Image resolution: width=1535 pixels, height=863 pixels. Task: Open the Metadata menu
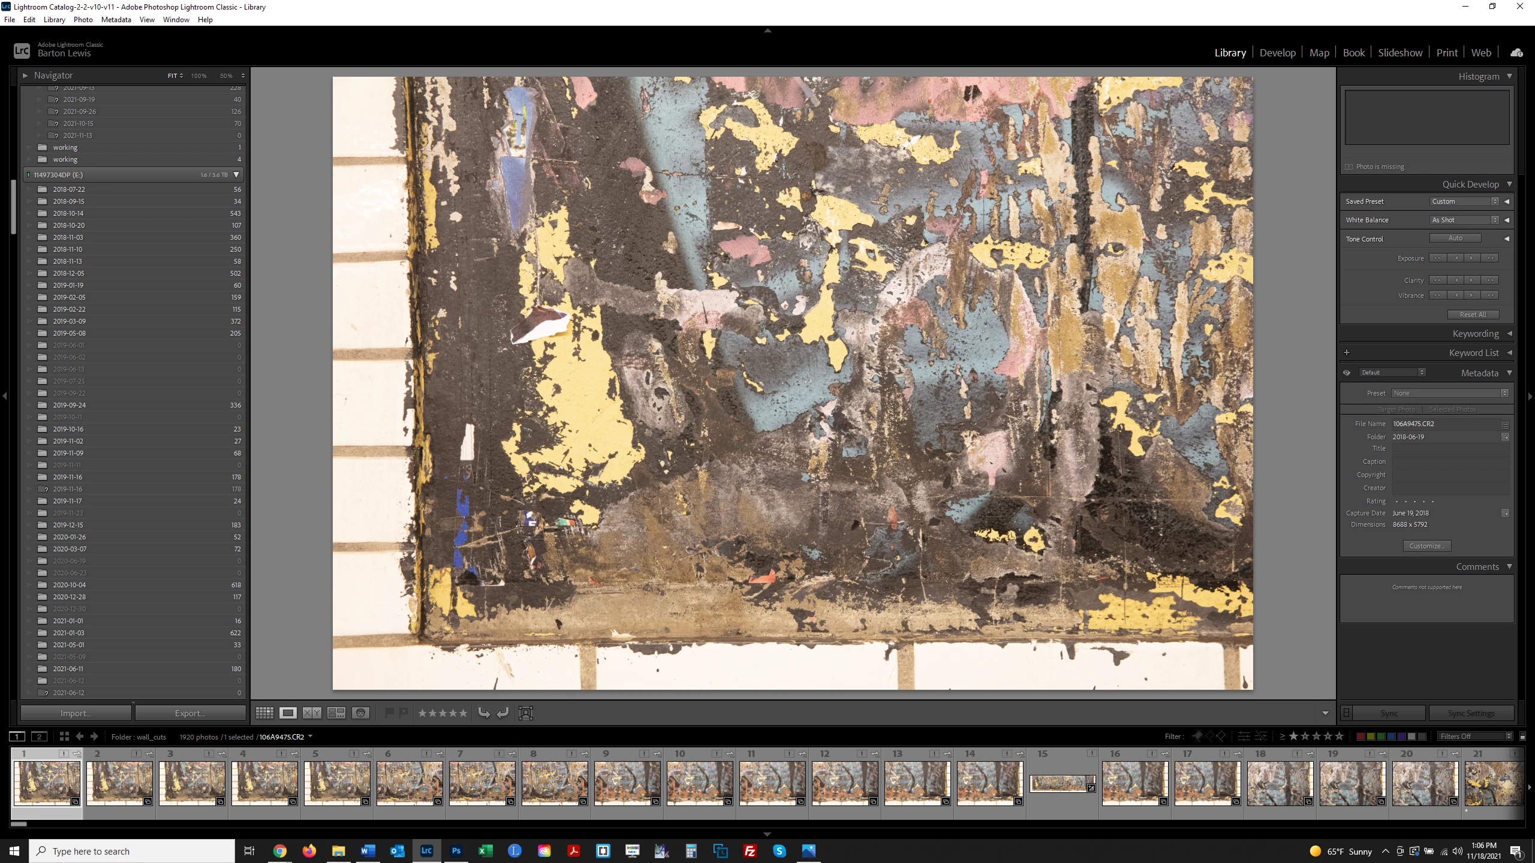pyautogui.click(x=116, y=20)
